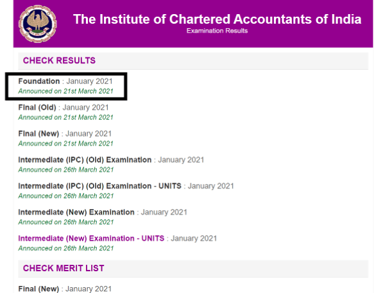This screenshot has height=293, width=381.
Task: Open Intermediate (IPC) (Old) Examination - UNITS result
Action: (x=99, y=186)
